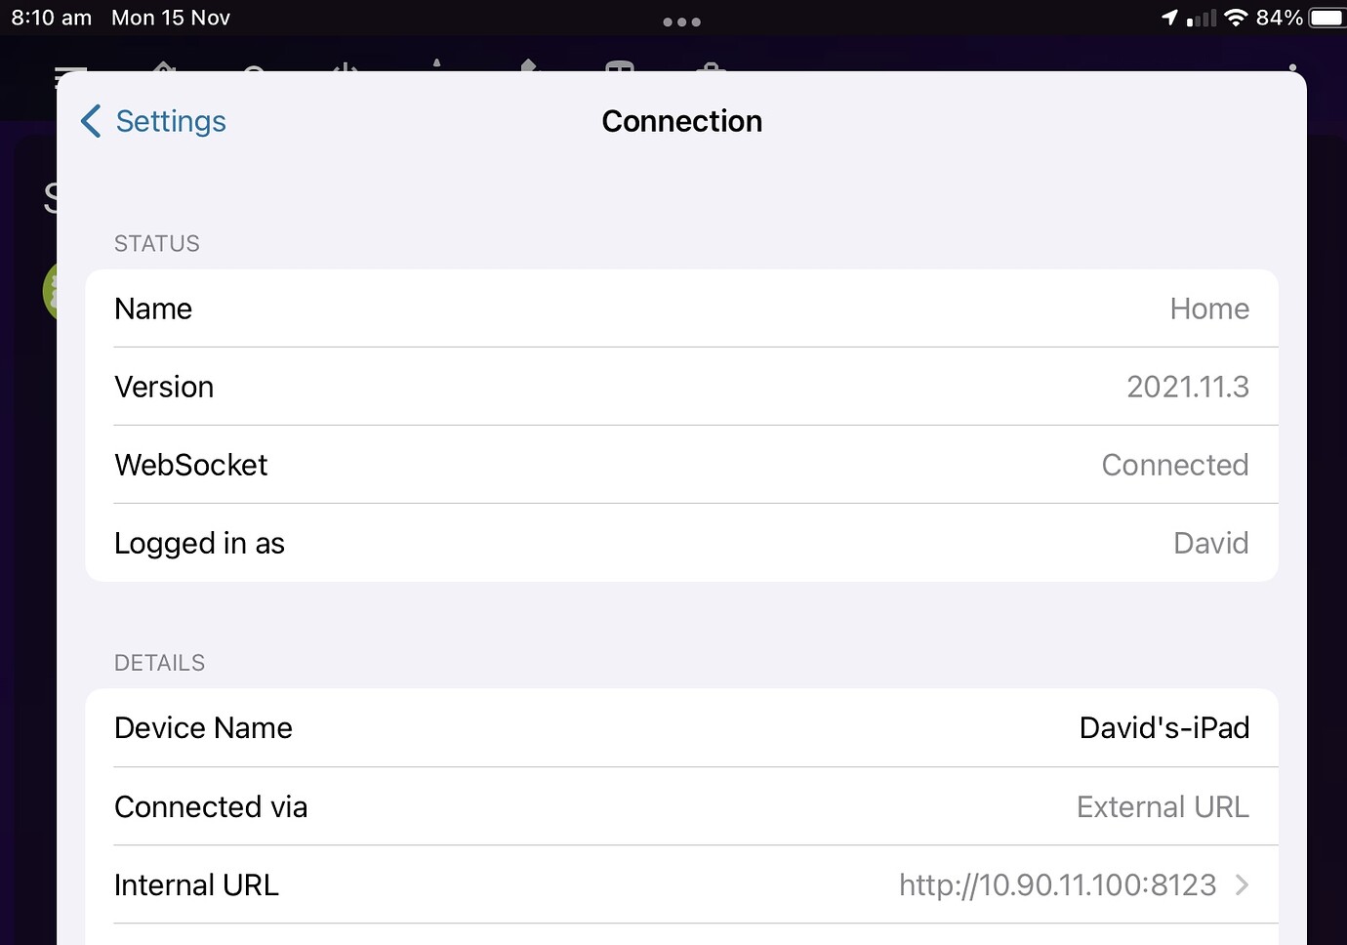Open the internal URL http://10.90.11.100:8123
Screen dimensions: 1347x945
pos(1057,884)
